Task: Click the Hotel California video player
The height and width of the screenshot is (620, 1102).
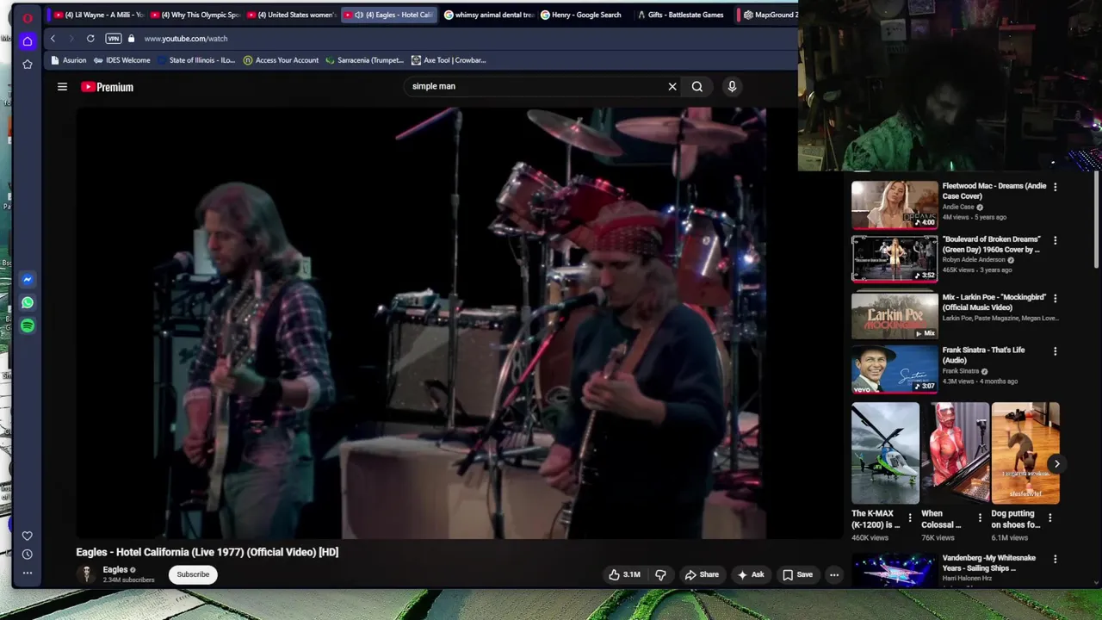Action: (421, 323)
